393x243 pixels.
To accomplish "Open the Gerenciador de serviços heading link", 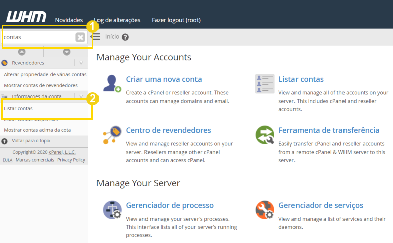I will 321,205.
